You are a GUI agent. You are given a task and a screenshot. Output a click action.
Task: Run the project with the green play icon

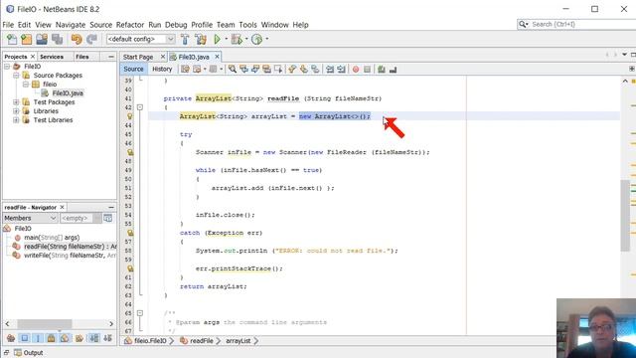217,39
